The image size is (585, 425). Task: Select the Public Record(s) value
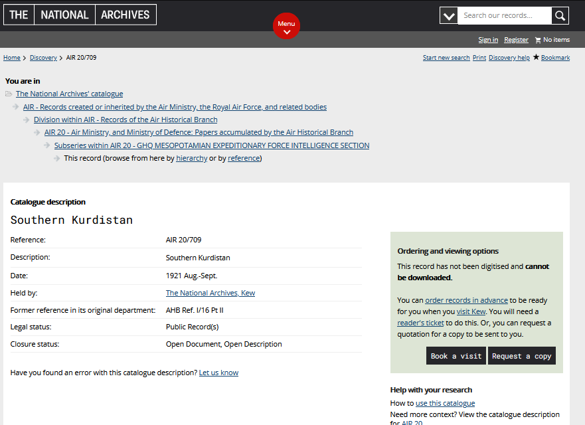[x=192, y=327]
